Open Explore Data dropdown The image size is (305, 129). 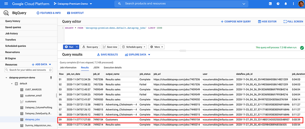click(x=138, y=55)
